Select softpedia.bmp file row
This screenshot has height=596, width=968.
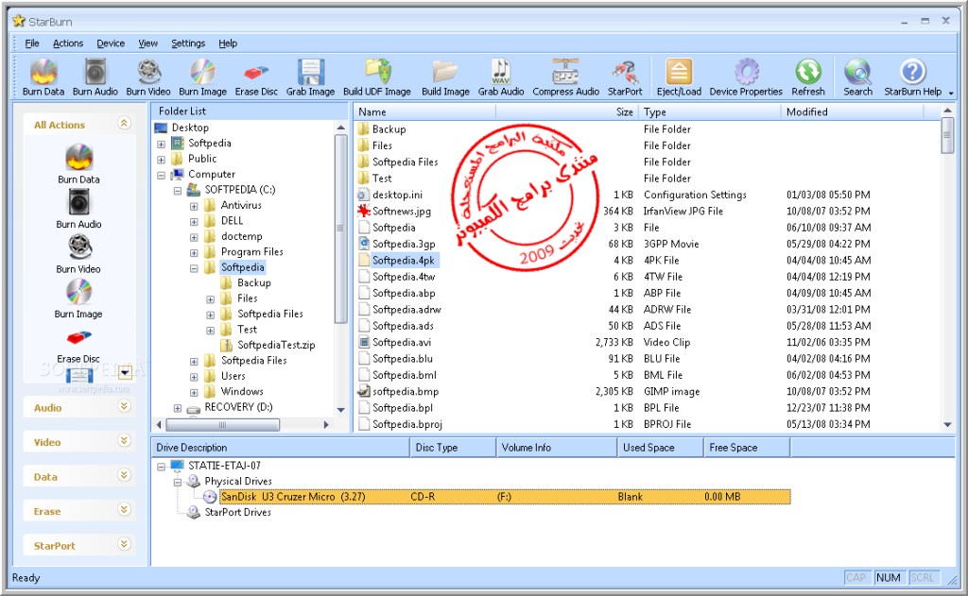pyautogui.click(x=405, y=392)
